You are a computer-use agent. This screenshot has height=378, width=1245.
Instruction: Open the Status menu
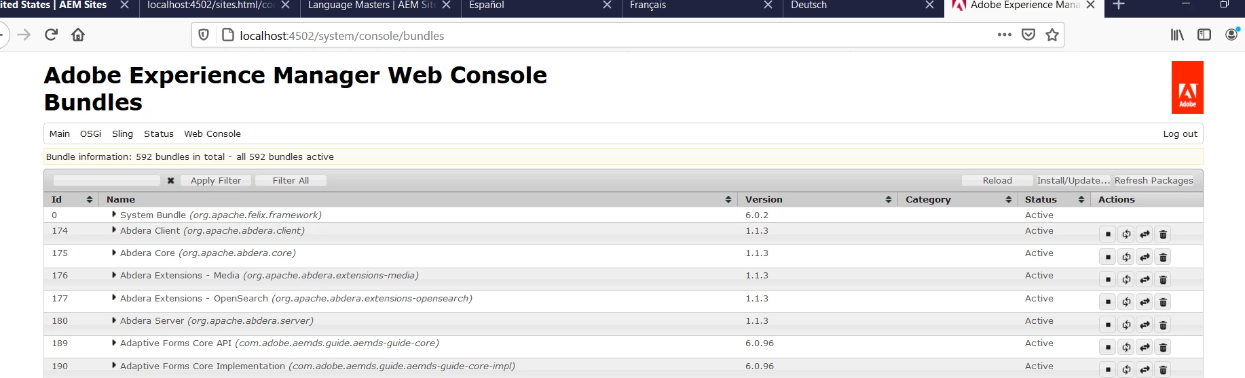click(159, 133)
